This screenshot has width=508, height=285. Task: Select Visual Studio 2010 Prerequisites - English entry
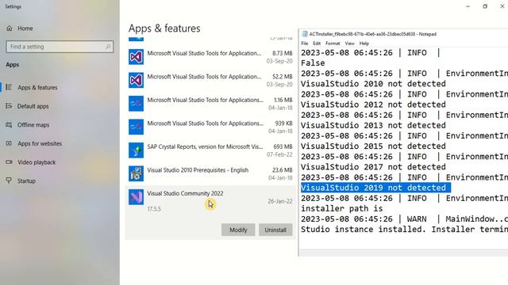[x=198, y=170]
